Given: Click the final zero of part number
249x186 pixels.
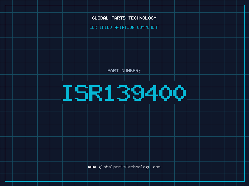Looking at the screenshot, I should click(180, 93).
